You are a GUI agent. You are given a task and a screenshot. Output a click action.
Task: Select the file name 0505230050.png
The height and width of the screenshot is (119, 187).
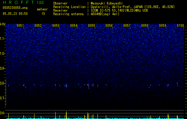click(x=15, y=8)
